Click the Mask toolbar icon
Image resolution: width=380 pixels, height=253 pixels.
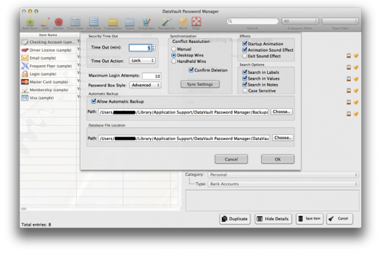[x=183, y=22]
